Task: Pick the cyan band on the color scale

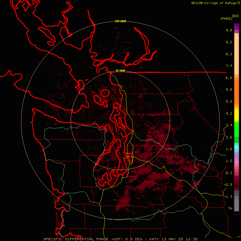Action: tap(236, 147)
